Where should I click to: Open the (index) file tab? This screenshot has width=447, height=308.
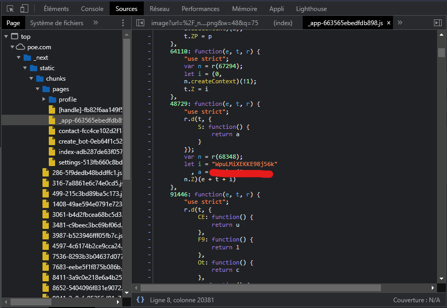[x=283, y=23]
